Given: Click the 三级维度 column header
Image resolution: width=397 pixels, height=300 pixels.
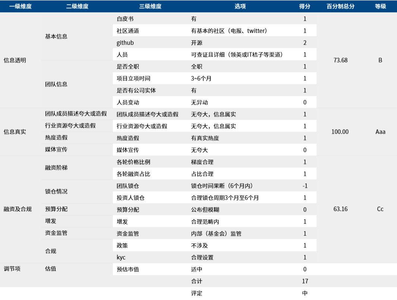Looking at the screenshot, I should 150,6.
